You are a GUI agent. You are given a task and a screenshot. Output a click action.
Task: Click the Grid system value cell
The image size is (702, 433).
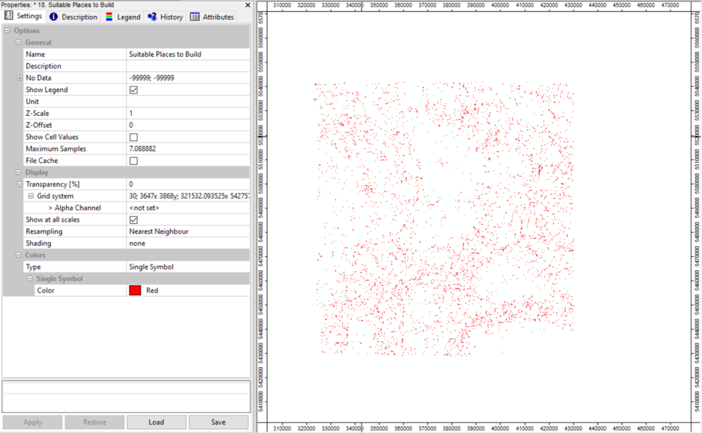(x=187, y=196)
